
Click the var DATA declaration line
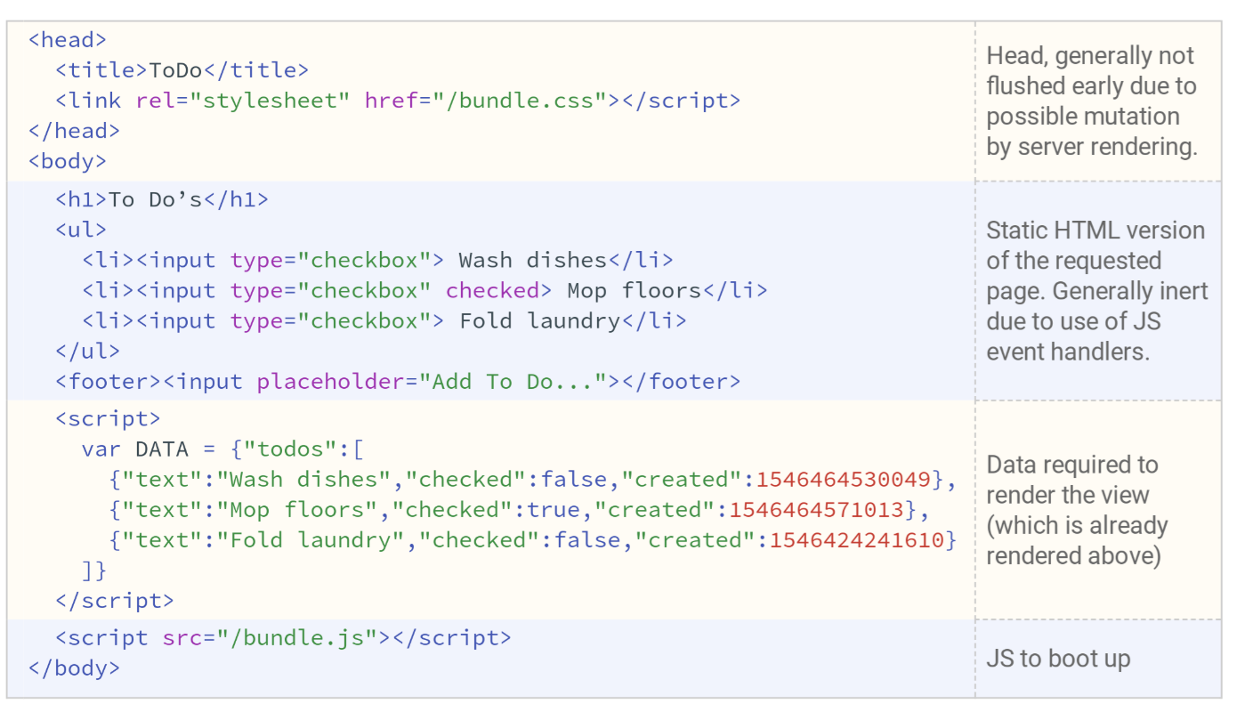[222, 449]
